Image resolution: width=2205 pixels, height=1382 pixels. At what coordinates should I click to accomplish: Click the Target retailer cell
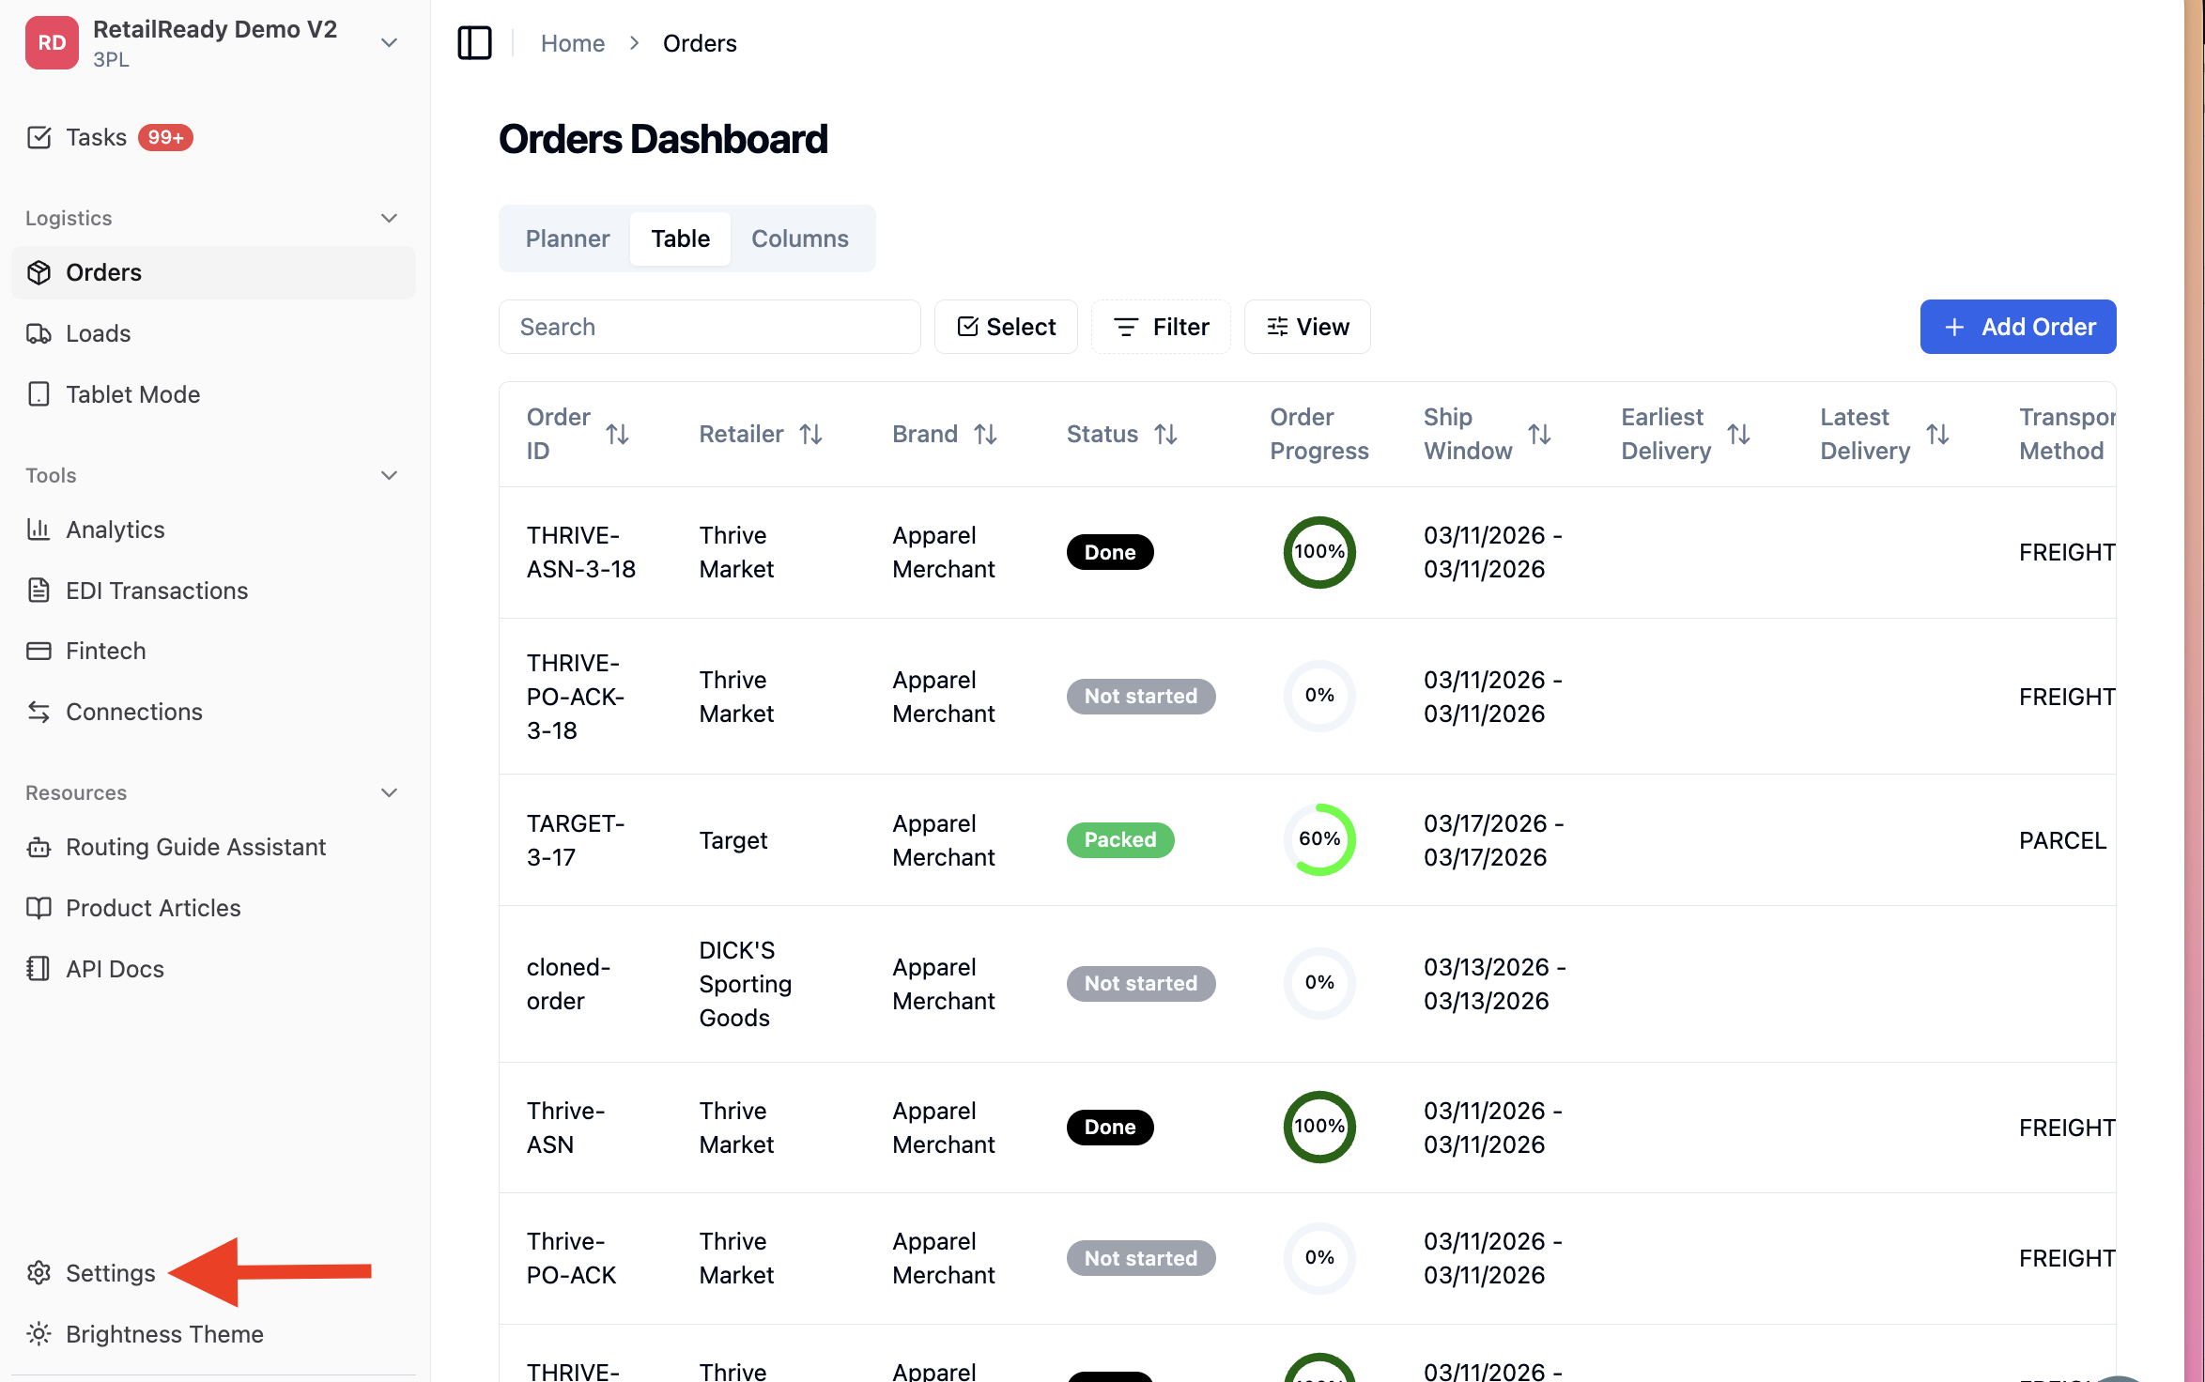[732, 840]
